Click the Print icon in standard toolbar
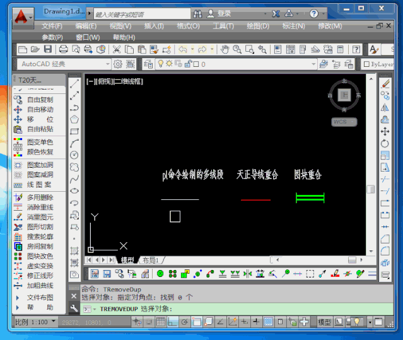Screen dimensions: 403x340 pyautogui.click(x=63, y=49)
